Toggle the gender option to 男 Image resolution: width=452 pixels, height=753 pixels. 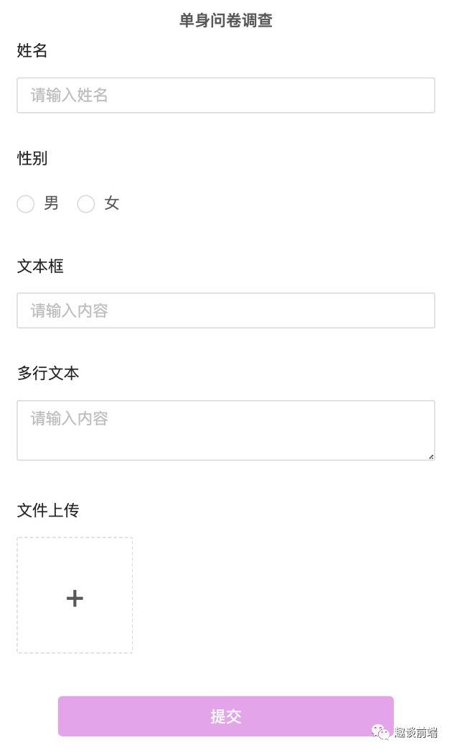[25, 204]
